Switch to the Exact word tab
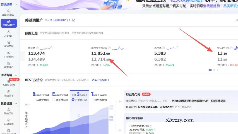This screenshot has height=134, width=238. [x=60, y=95]
